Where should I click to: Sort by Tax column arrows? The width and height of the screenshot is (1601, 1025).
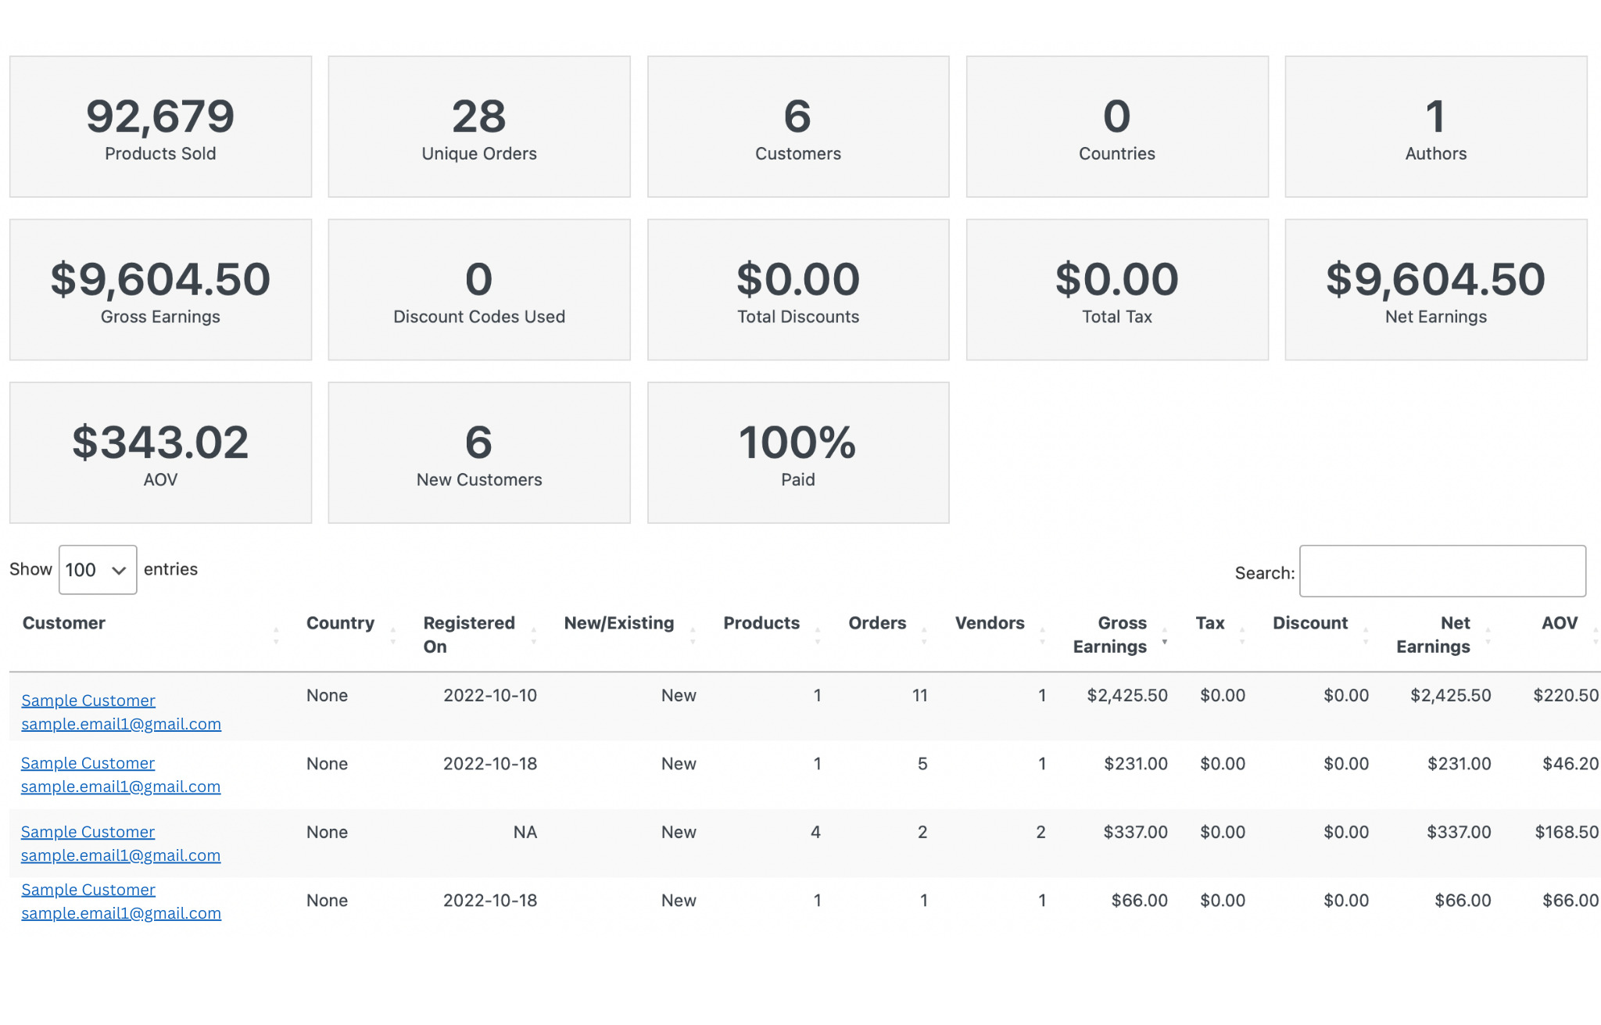(x=1242, y=635)
